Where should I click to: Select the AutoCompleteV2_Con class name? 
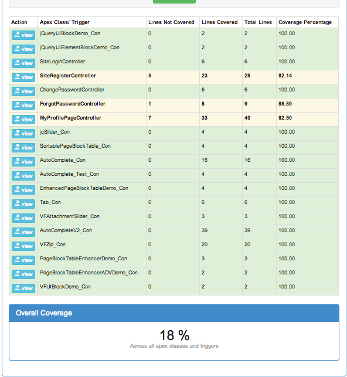(x=66, y=230)
